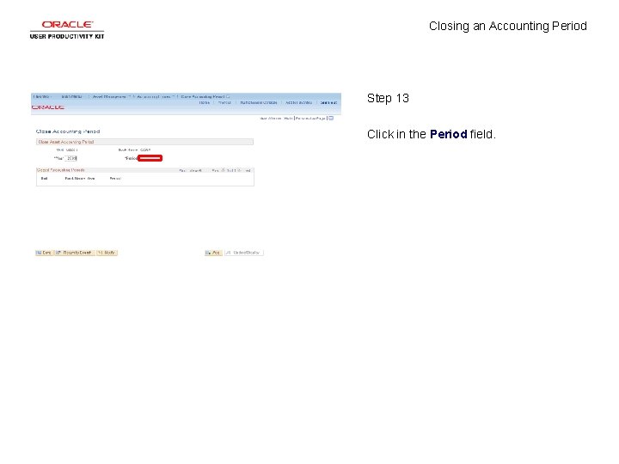Viewport: 619px width, 464px height.
Task: Open Asset Management breadcrumb menu
Action: 111,96
